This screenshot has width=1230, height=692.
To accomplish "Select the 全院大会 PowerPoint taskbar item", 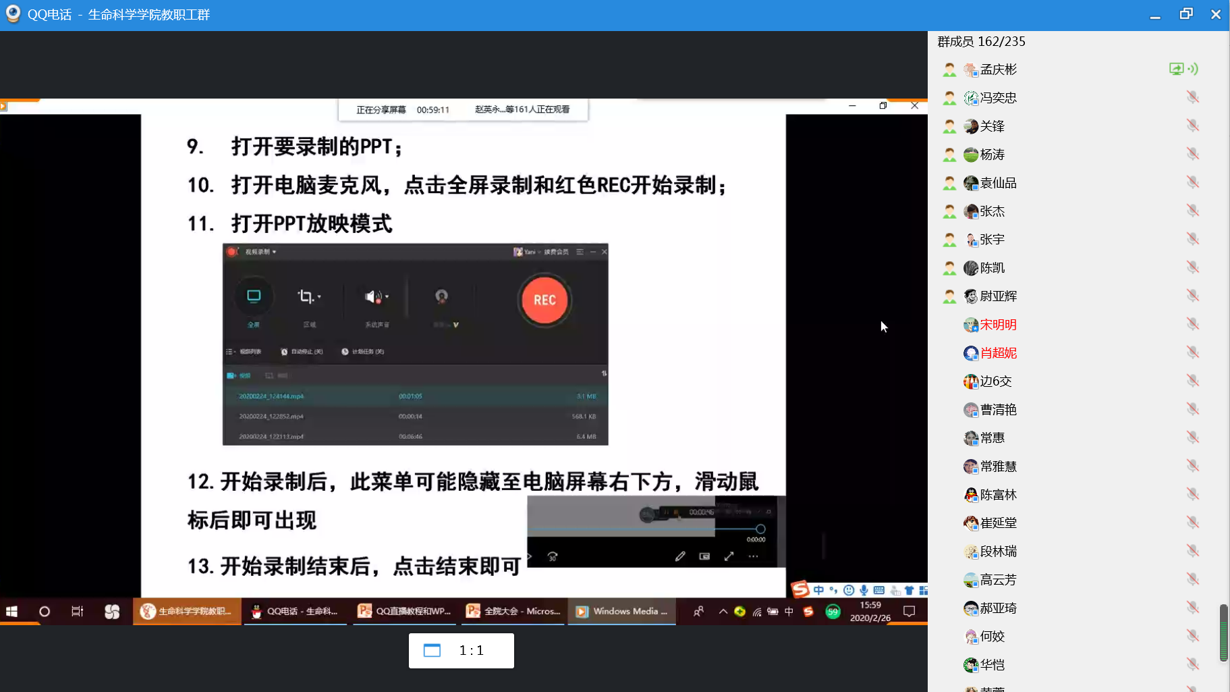I will [513, 611].
